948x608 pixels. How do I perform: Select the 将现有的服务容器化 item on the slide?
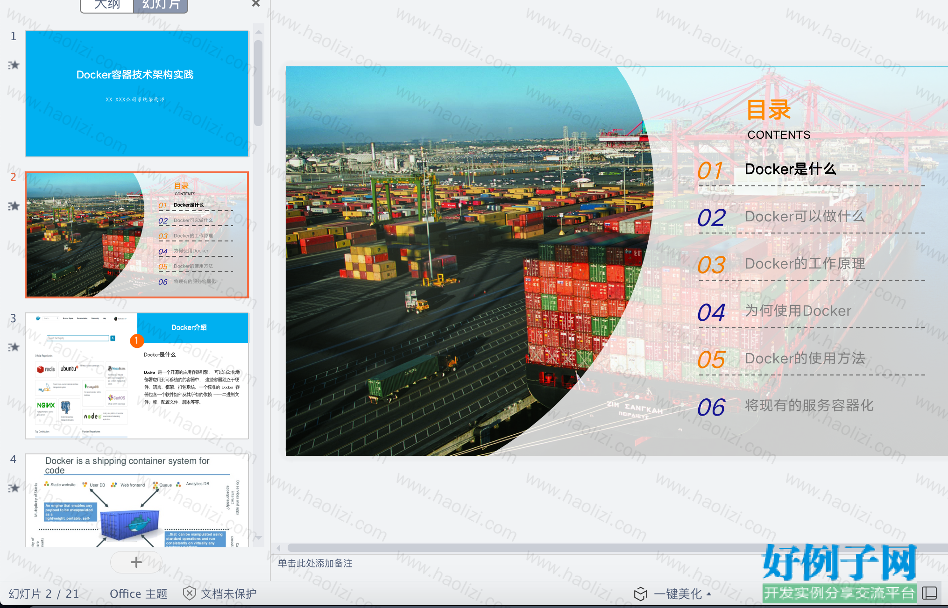[x=809, y=405]
